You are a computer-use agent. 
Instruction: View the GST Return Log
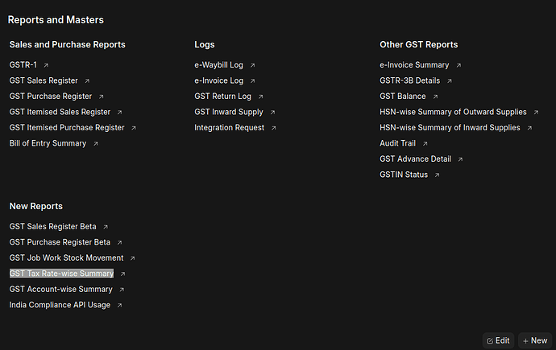coord(222,97)
